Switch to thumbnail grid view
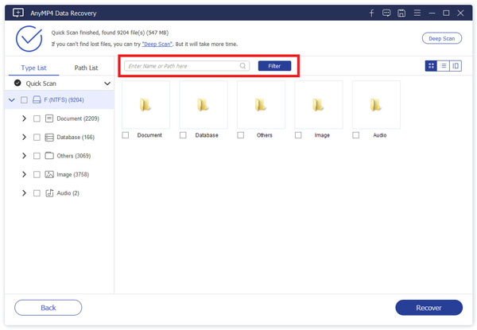477x330 pixels. pyautogui.click(x=432, y=66)
